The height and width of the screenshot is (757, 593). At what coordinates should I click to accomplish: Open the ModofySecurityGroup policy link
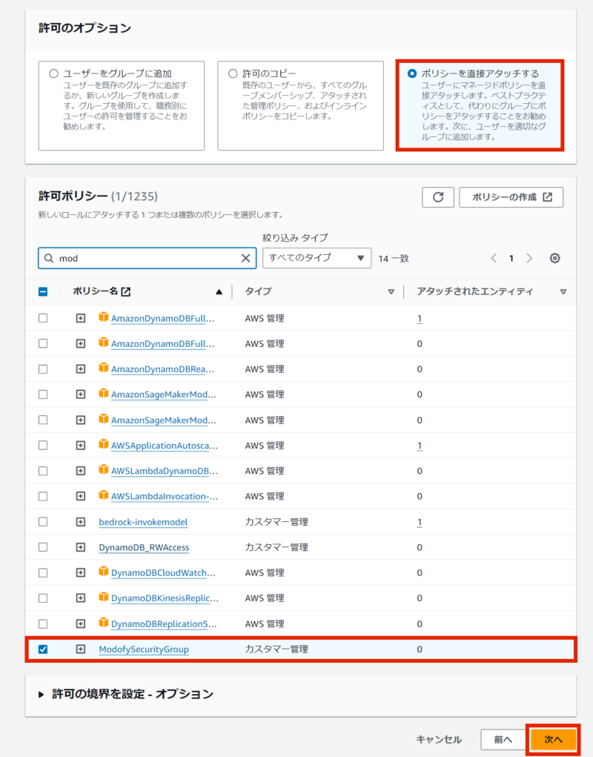coord(143,649)
